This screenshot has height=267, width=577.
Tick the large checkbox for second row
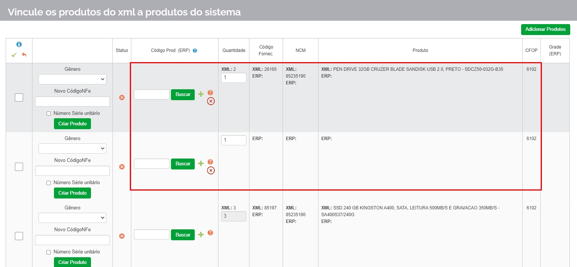tap(19, 166)
